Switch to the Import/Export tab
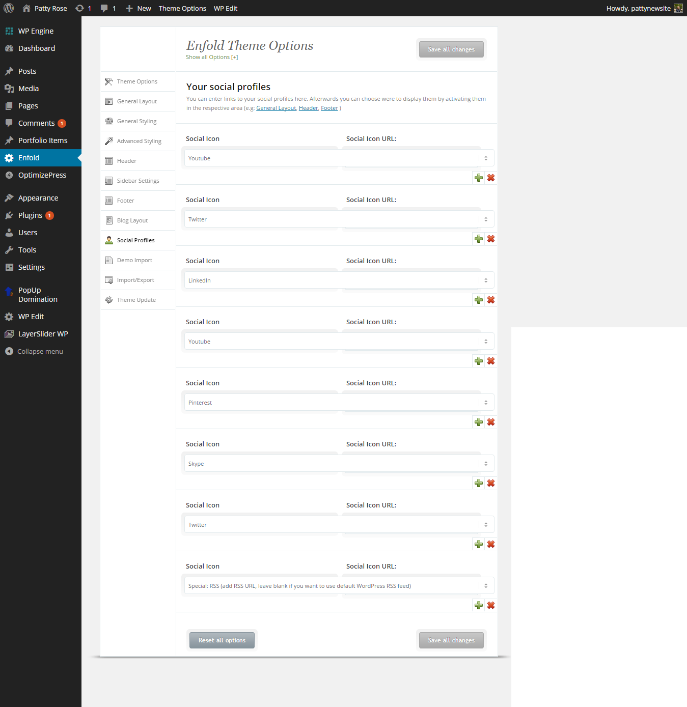The height and width of the screenshot is (707, 687). (x=138, y=280)
